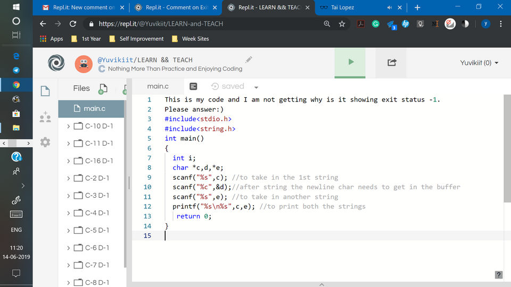The width and height of the screenshot is (511, 287).
Task: Open the Yuvikiit (0) account dropdown
Action: tap(479, 63)
